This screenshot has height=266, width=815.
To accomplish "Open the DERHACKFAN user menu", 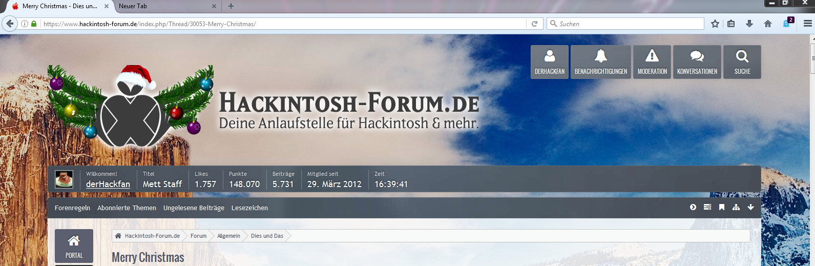I will coord(550,62).
